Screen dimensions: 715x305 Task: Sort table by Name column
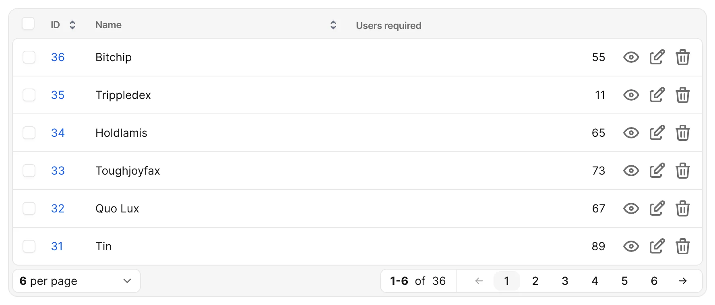pyautogui.click(x=333, y=25)
